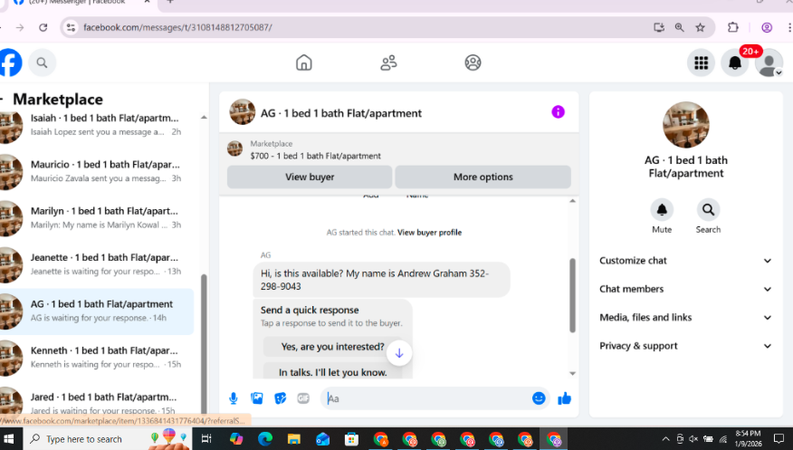Open Isaiah's apartment conversation
This screenshot has width=793, height=450.
pyautogui.click(x=97, y=124)
